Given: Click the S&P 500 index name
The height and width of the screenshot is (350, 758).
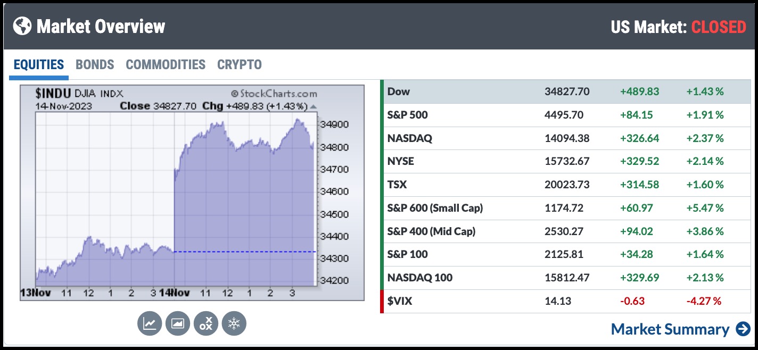Looking at the screenshot, I should coord(407,115).
